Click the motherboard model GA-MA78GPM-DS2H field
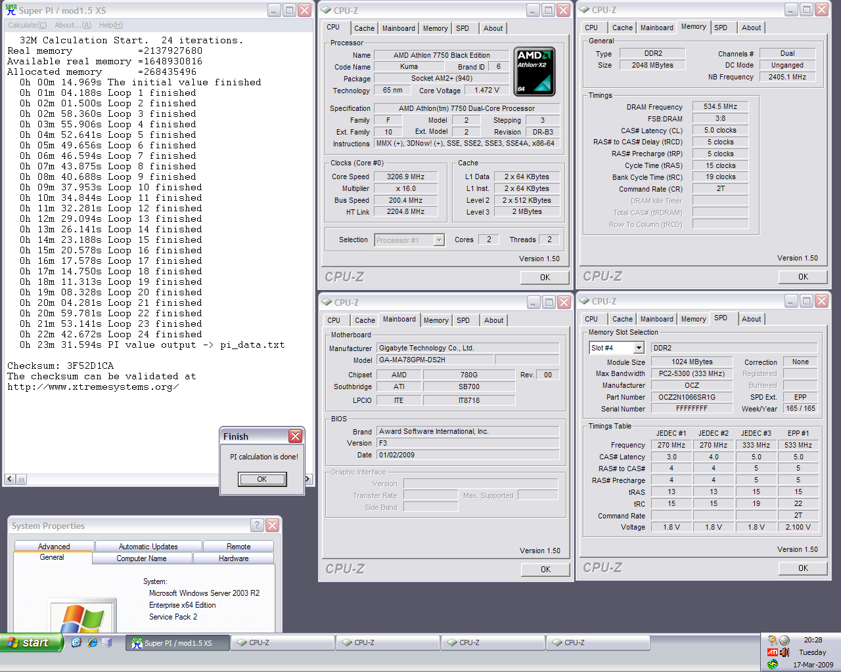This screenshot has width=841, height=672. [435, 360]
